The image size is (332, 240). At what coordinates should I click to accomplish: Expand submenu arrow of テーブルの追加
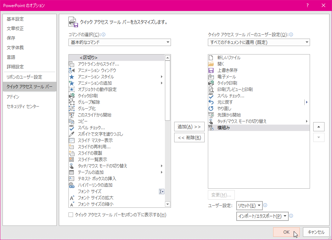coord(161,172)
